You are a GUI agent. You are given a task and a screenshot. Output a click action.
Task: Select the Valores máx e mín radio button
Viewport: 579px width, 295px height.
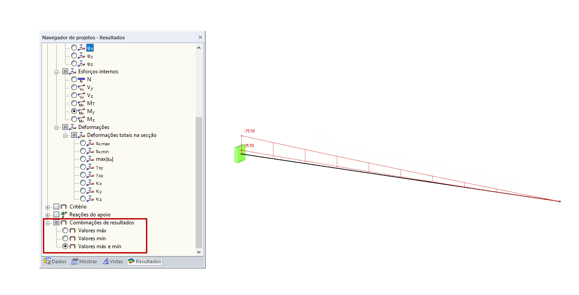[65, 246]
